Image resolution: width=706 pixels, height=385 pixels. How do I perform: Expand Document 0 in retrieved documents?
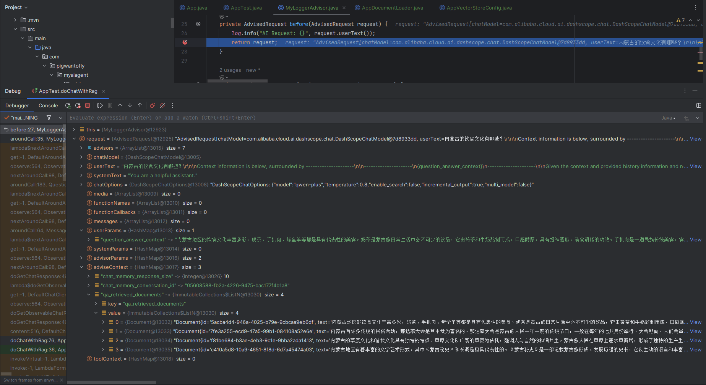(103, 322)
